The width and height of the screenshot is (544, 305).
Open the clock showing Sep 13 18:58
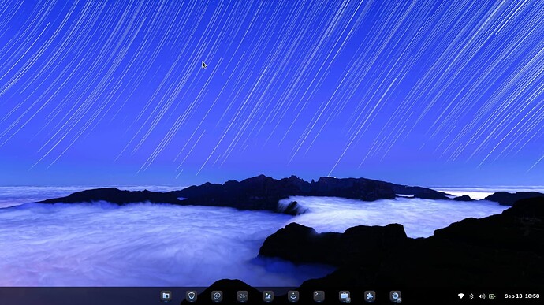click(522, 296)
